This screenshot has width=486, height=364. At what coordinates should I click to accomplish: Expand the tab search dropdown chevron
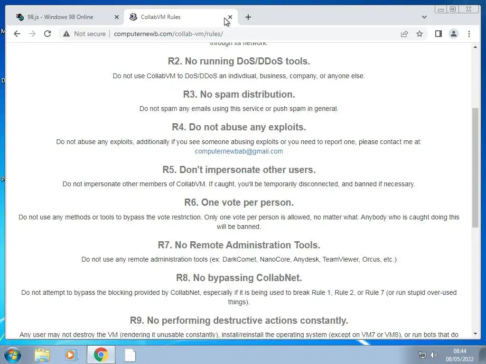(x=424, y=17)
